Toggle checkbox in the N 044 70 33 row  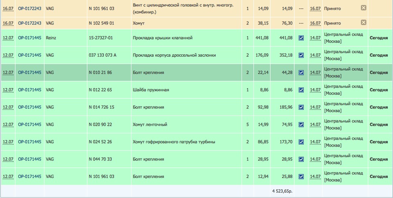click(301, 159)
